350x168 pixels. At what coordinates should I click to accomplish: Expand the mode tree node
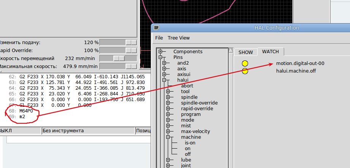168,120
